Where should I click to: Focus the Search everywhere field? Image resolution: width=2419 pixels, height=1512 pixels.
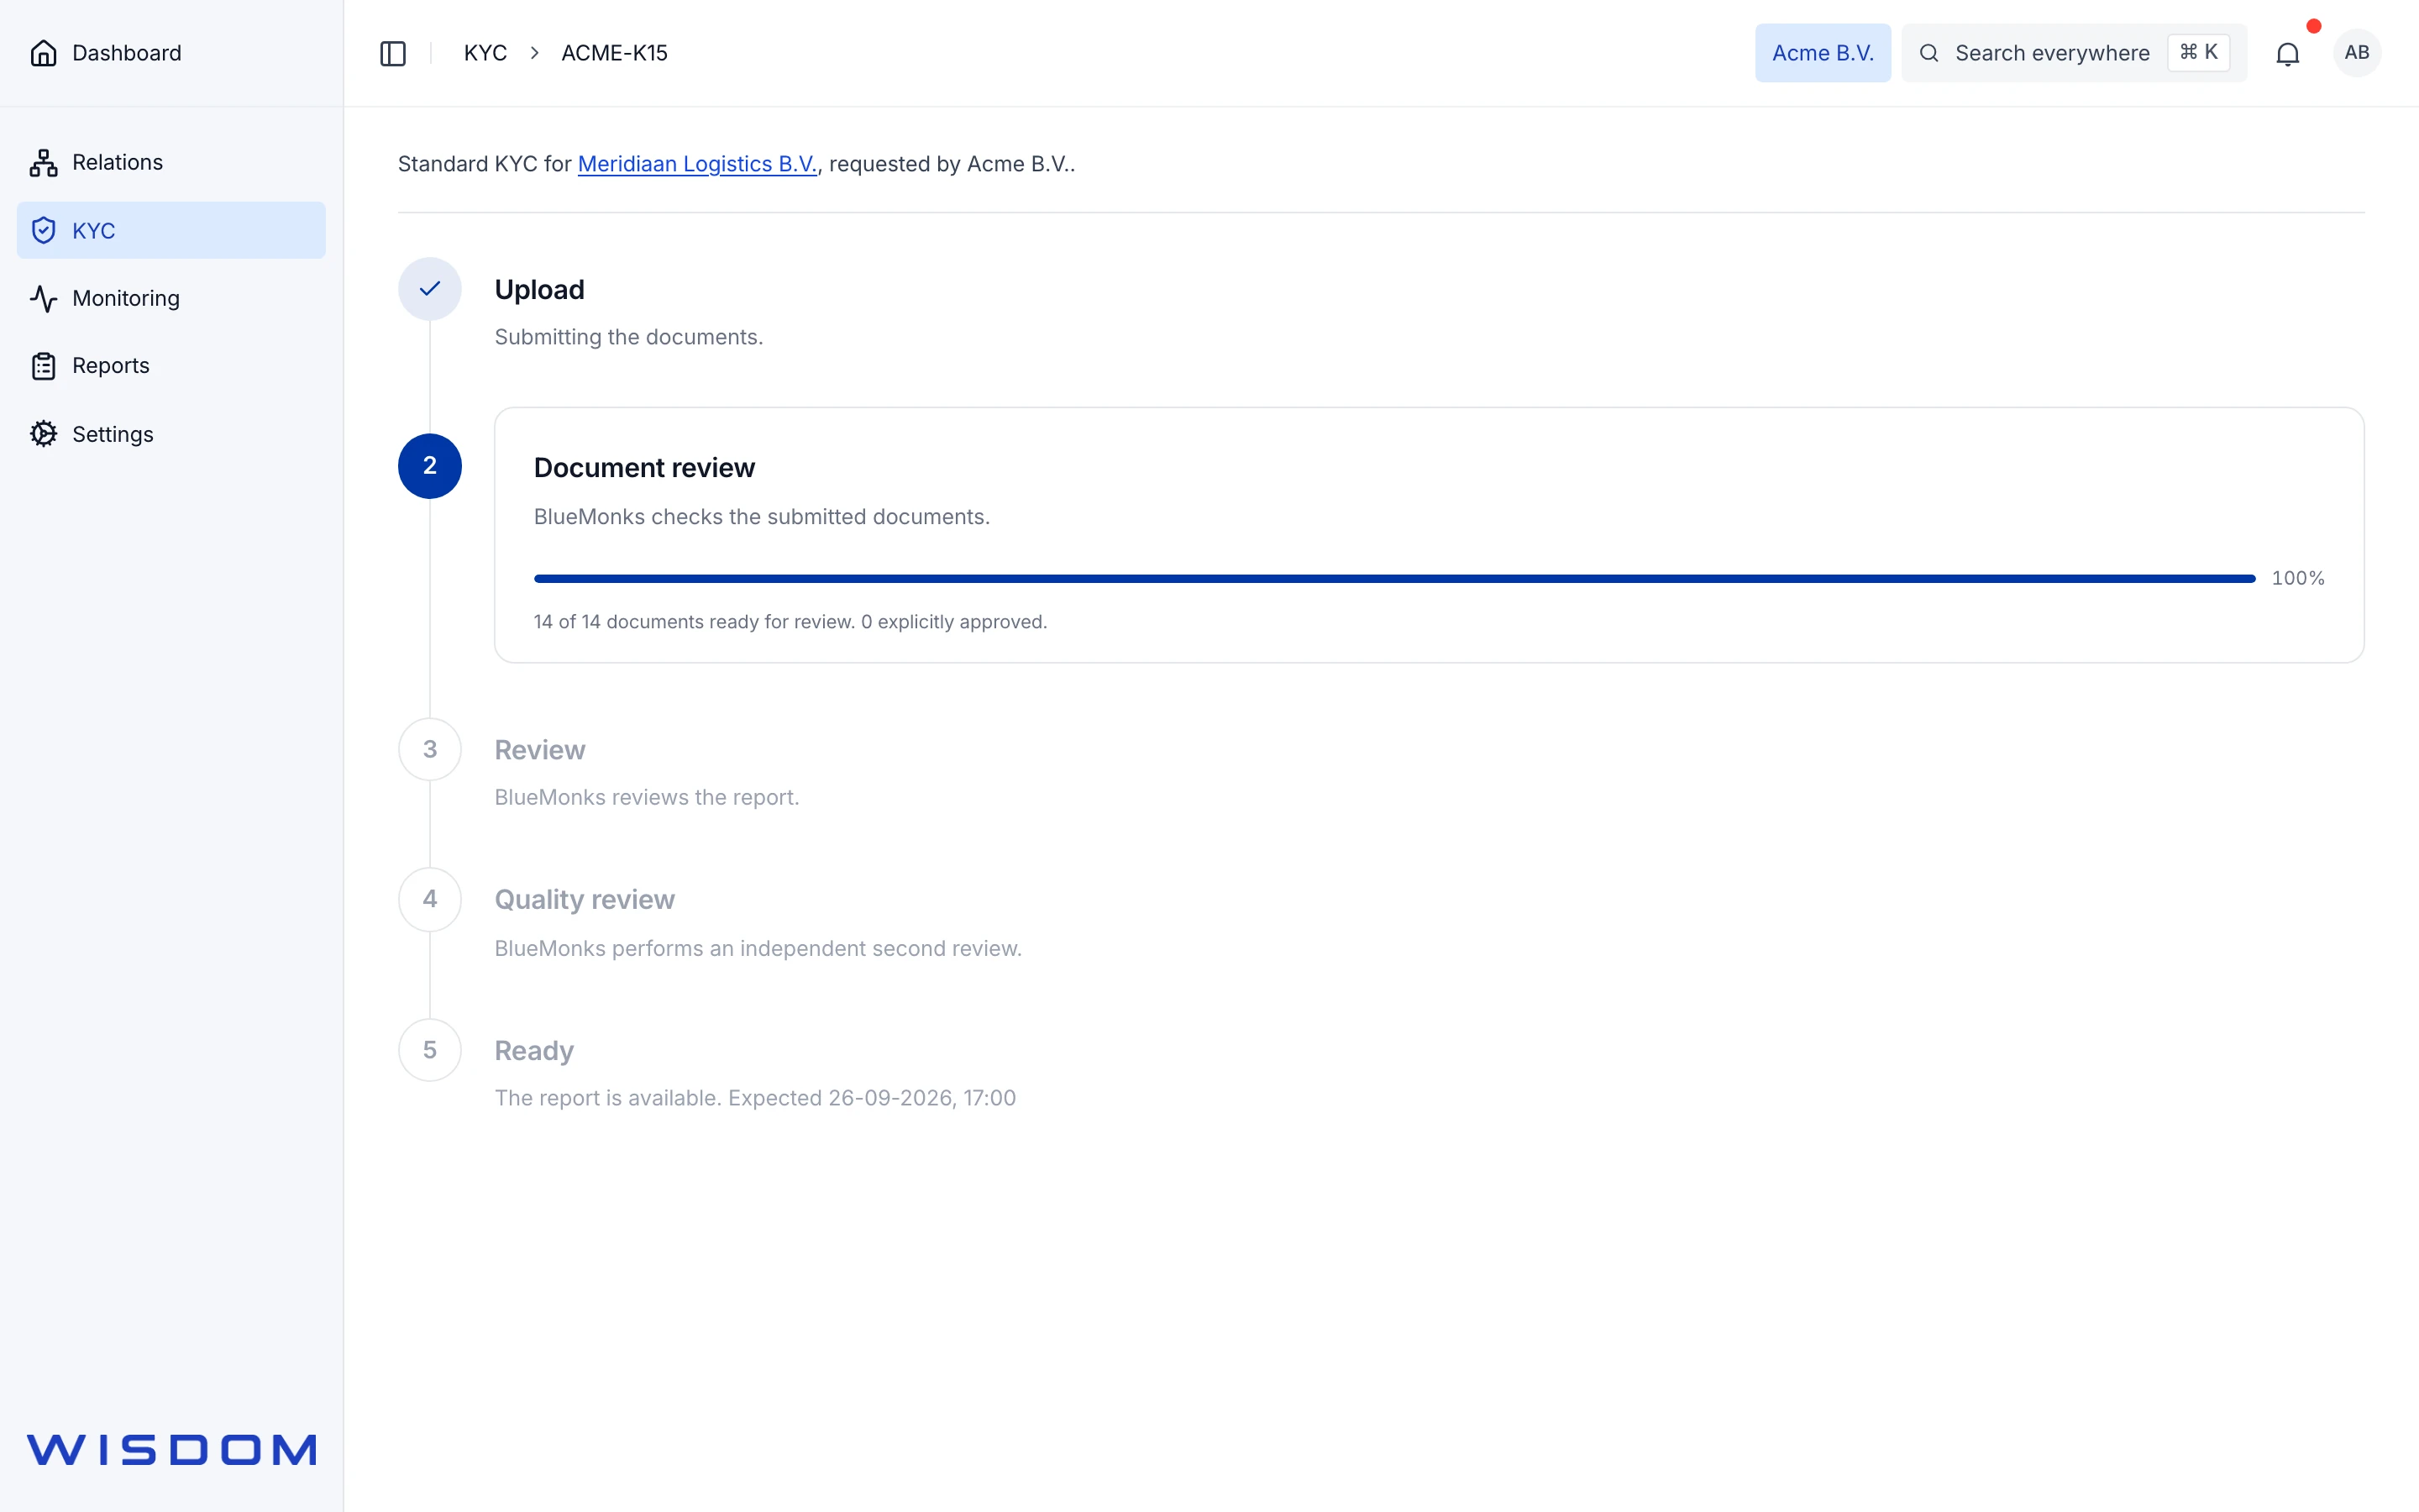tap(2074, 53)
